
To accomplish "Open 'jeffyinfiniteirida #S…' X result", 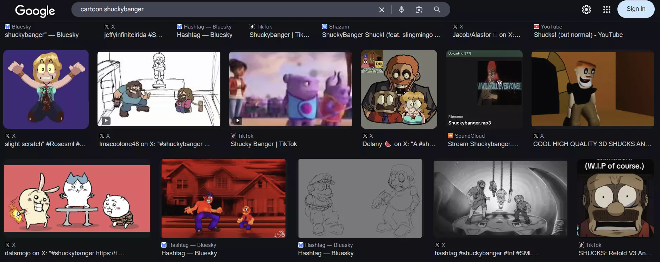I will click(x=133, y=35).
